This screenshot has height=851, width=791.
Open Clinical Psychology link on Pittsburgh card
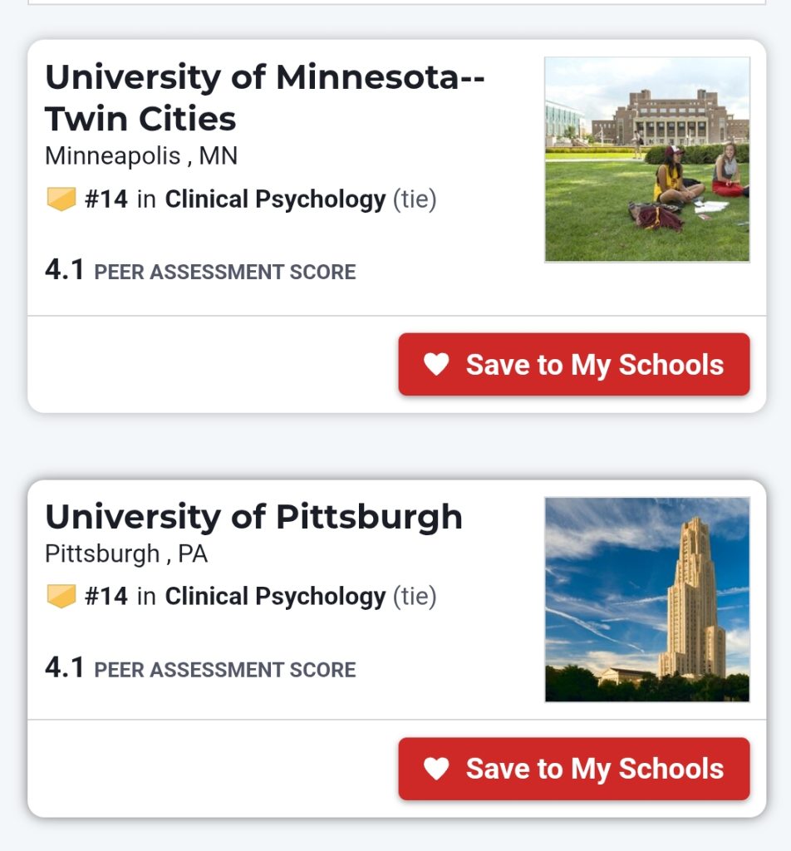click(275, 596)
